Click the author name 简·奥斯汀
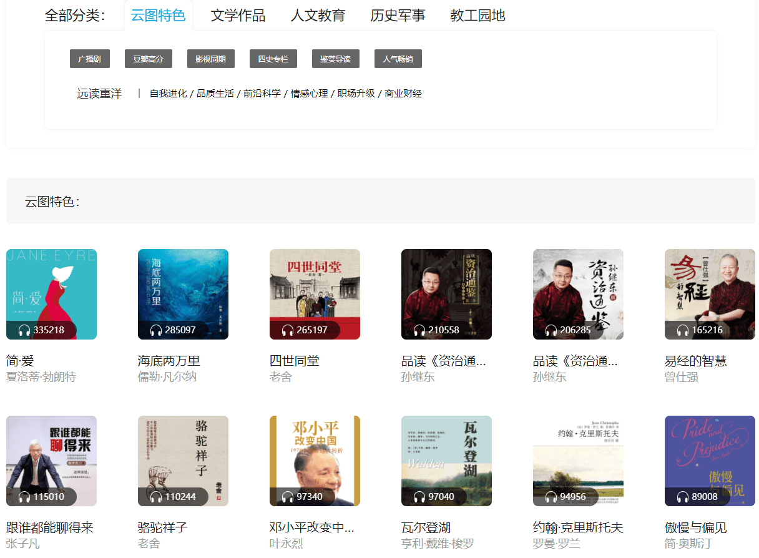Viewport: 759px width, 558px height. 688,544
